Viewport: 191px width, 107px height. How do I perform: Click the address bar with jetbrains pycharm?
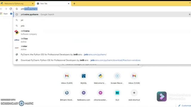click(x=102, y=9)
